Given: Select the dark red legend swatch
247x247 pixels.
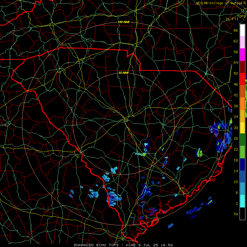Looking at the screenshot, I should coord(242,67).
